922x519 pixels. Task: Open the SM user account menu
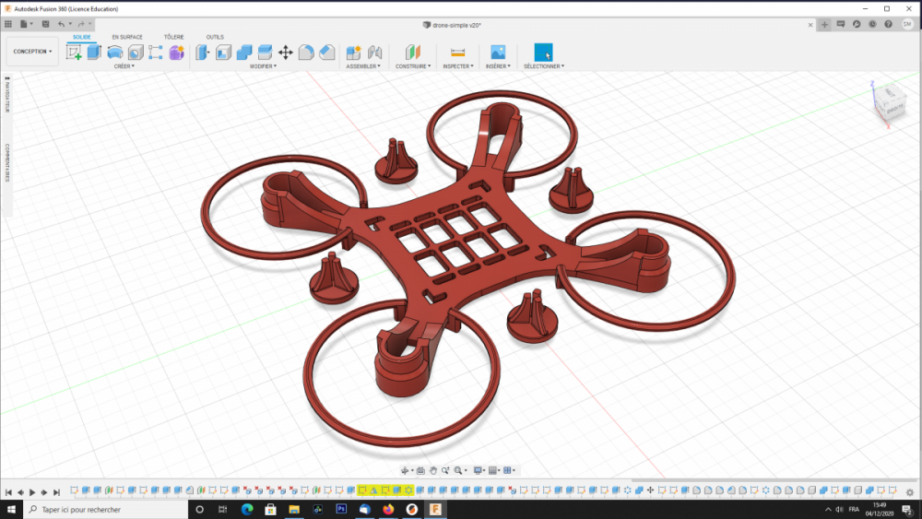tap(907, 24)
